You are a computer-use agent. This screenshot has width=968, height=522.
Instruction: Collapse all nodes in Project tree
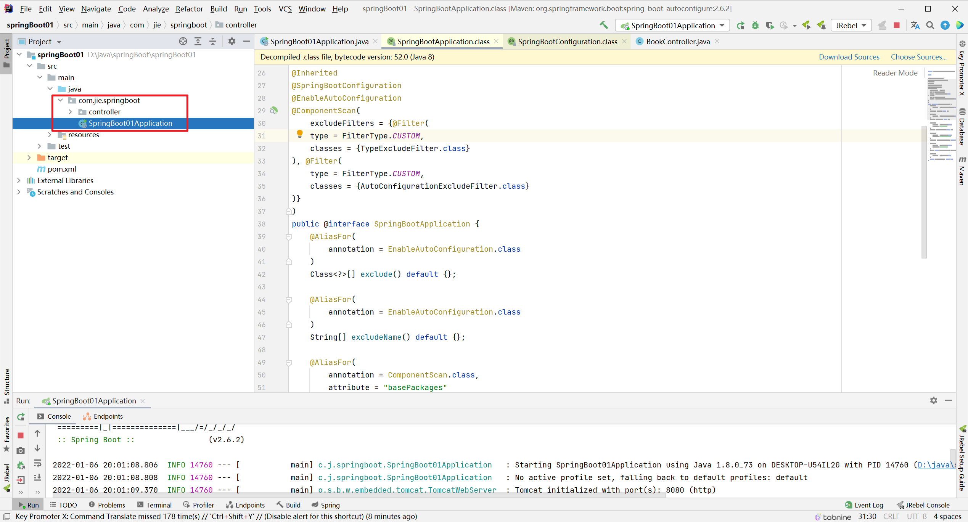tap(212, 41)
